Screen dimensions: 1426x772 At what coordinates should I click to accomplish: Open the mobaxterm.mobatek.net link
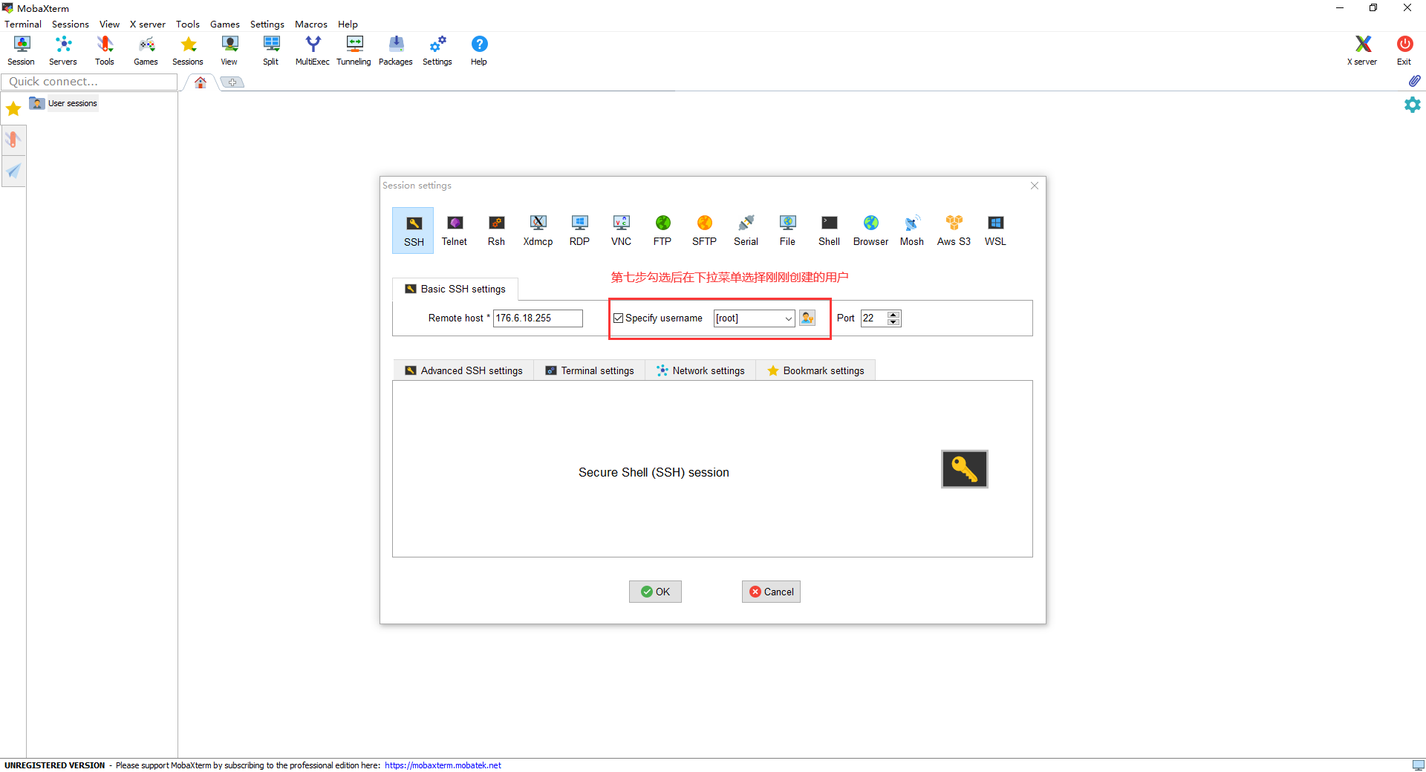coord(443,765)
